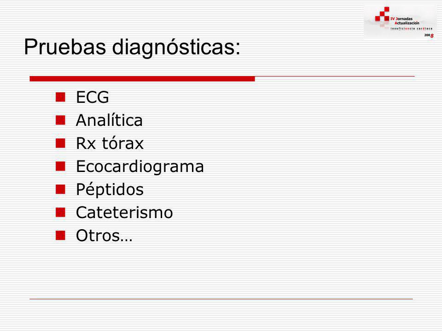Click the red bullet beside Cateterismo
The width and height of the screenshot is (442, 332).
coord(60,212)
